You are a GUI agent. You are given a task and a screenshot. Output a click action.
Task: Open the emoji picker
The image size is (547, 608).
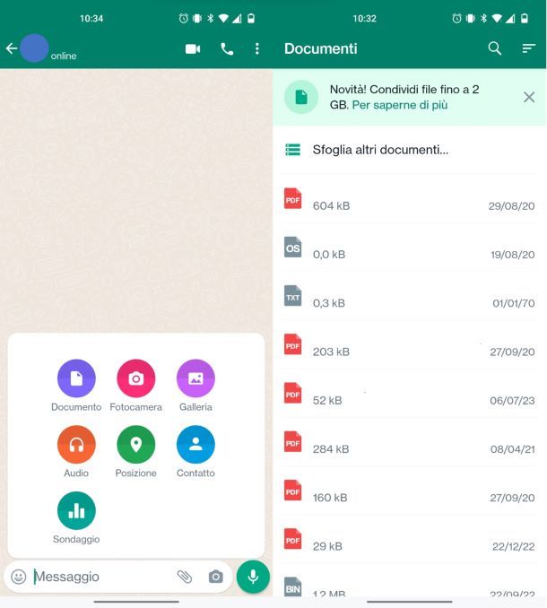(x=19, y=577)
